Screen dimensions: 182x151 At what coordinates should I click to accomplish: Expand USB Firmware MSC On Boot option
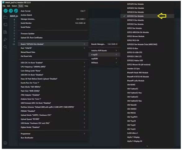click(x=53, y=103)
